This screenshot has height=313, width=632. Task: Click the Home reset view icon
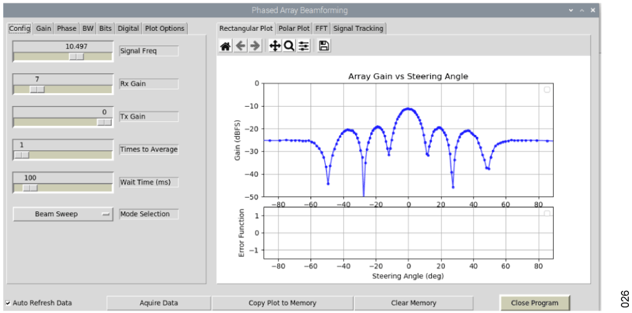point(226,46)
